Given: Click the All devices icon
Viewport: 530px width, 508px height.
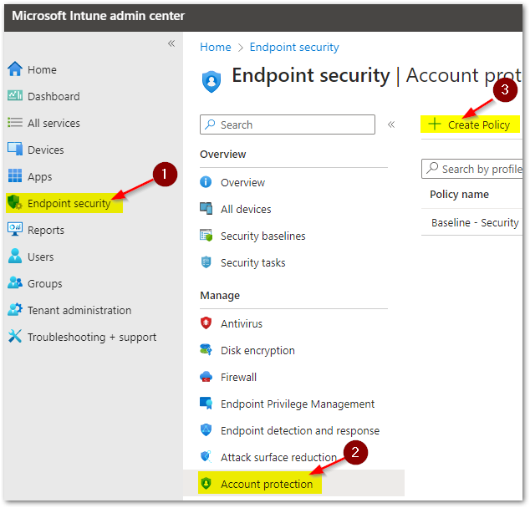Looking at the screenshot, I should [x=206, y=209].
